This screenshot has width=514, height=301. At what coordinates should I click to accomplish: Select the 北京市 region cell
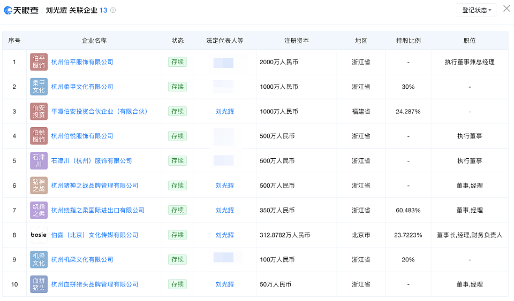coord(361,235)
